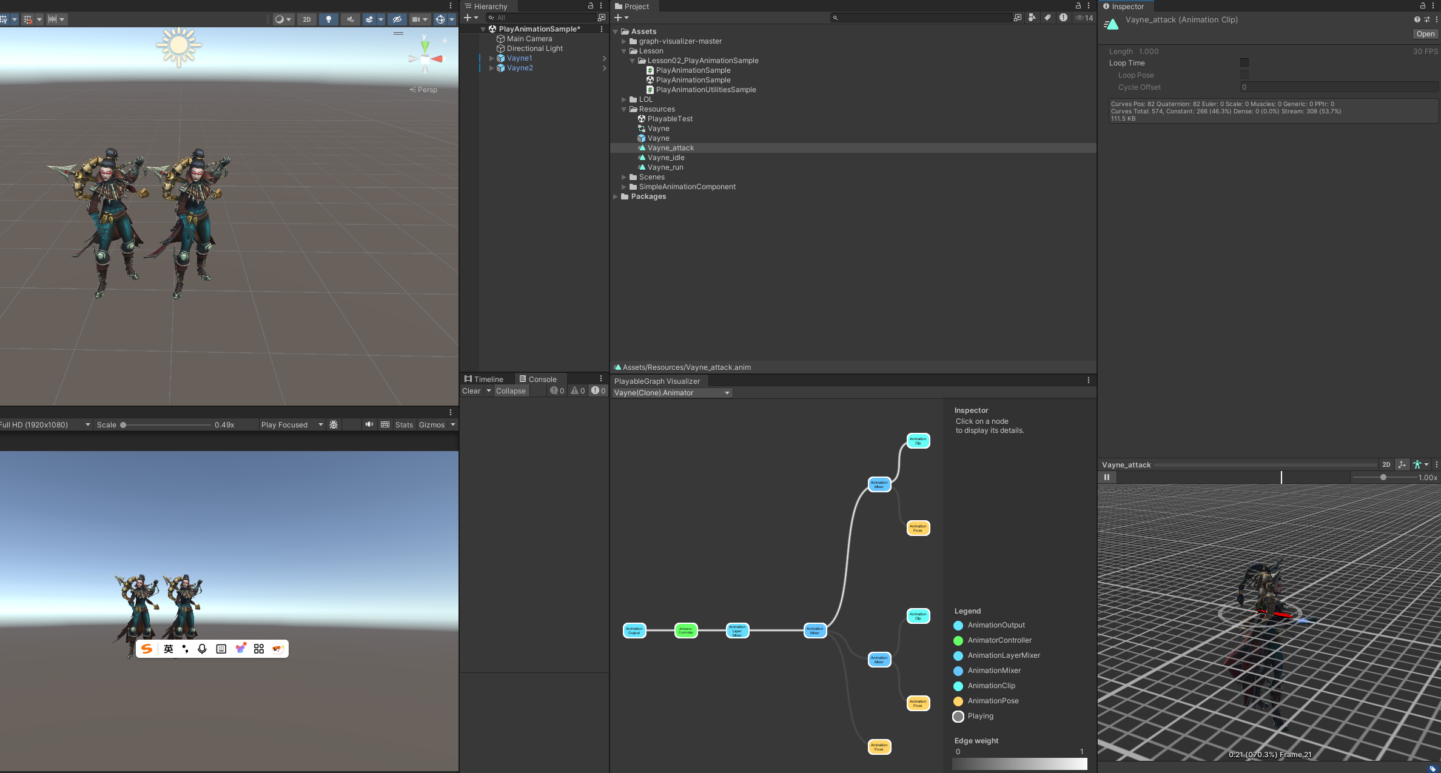Toggle the Collapse button in Console

(511, 391)
